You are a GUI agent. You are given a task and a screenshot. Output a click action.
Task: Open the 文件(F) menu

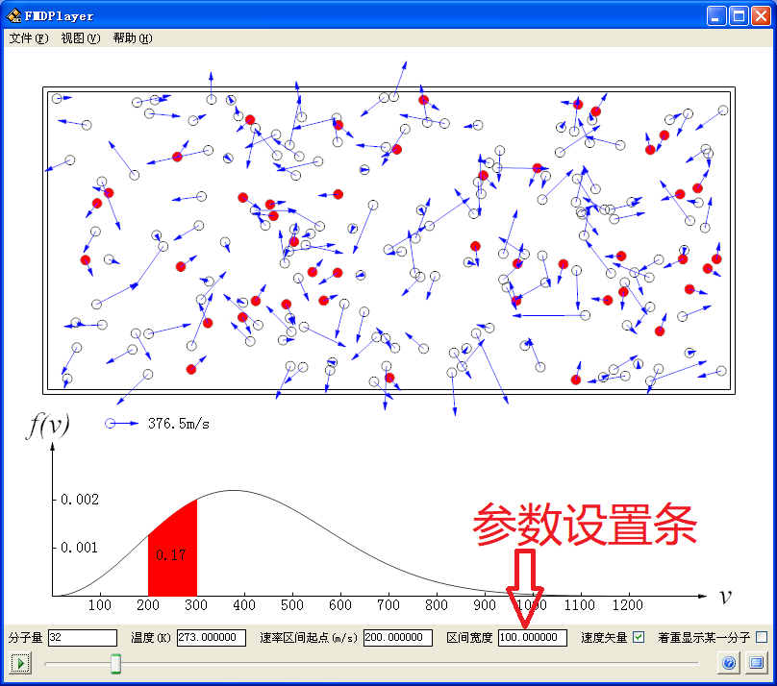tap(29, 38)
